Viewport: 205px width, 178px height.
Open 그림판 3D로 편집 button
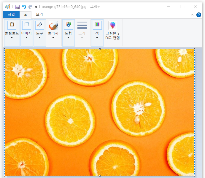pyautogui.click(x=112, y=30)
